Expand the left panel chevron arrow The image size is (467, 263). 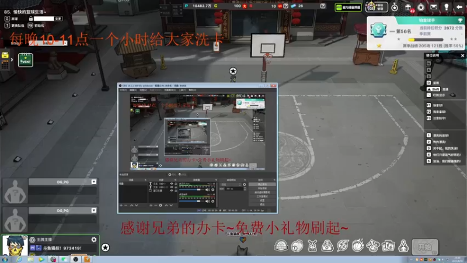pyautogui.click(x=12, y=60)
